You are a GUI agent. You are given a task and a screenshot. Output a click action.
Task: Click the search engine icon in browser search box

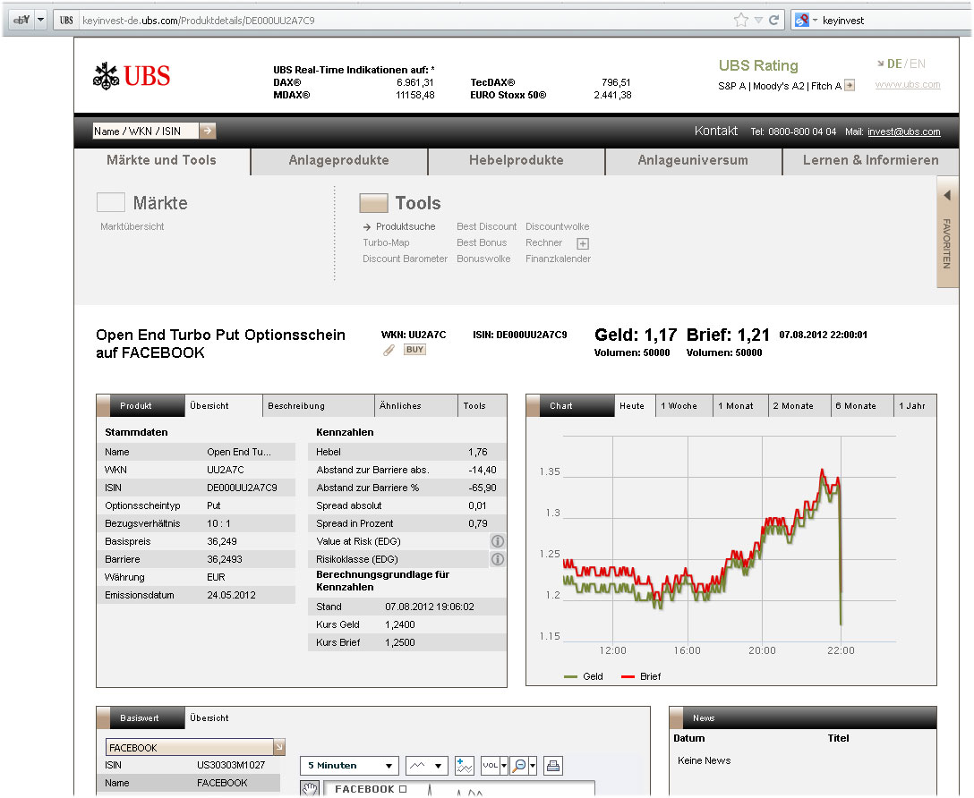click(x=802, y=20)
